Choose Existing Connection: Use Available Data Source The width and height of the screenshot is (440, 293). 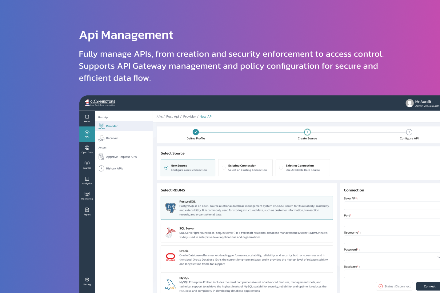click(x=281, y=168)
